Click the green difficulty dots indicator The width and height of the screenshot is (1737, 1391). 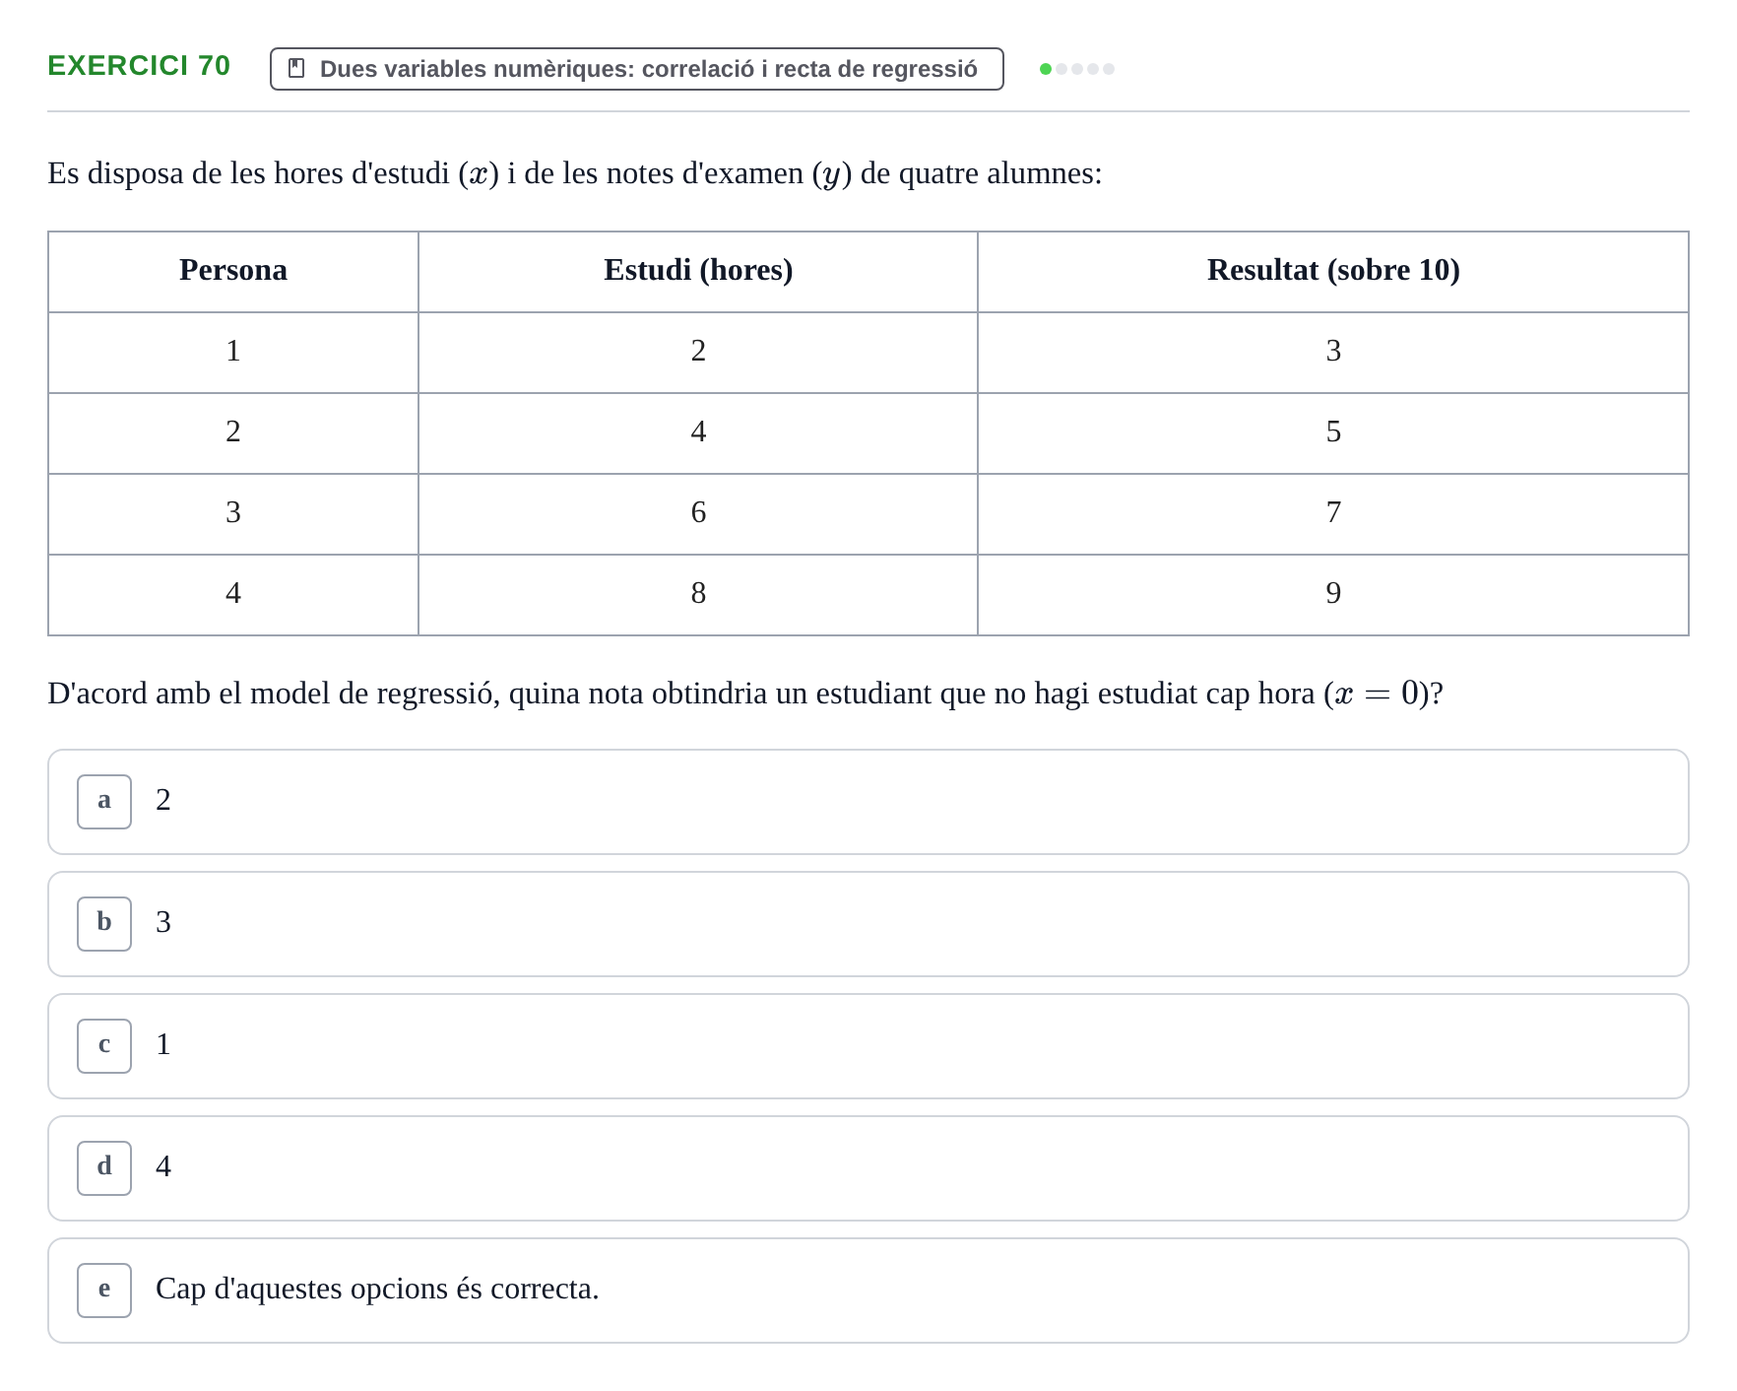[x=1077, y=69]
